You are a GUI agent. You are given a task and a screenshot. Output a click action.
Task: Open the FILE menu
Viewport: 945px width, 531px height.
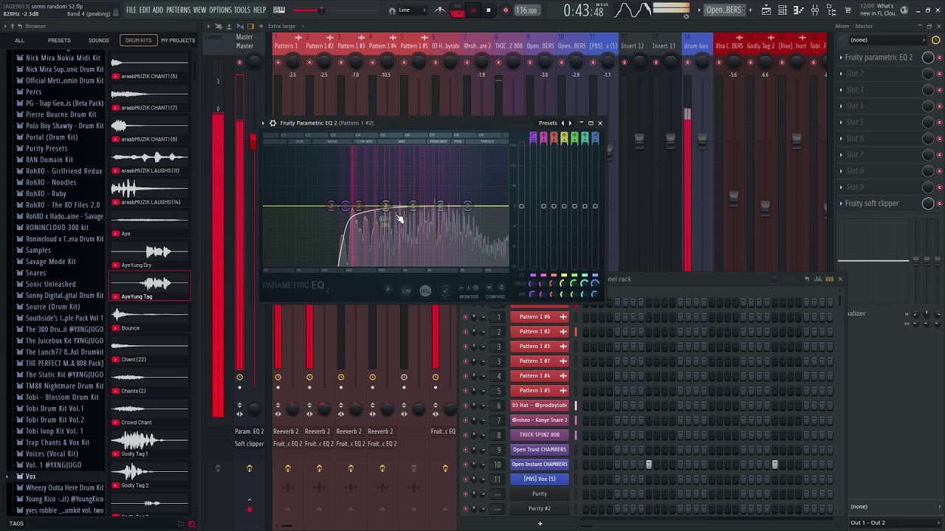click(131, 10)
